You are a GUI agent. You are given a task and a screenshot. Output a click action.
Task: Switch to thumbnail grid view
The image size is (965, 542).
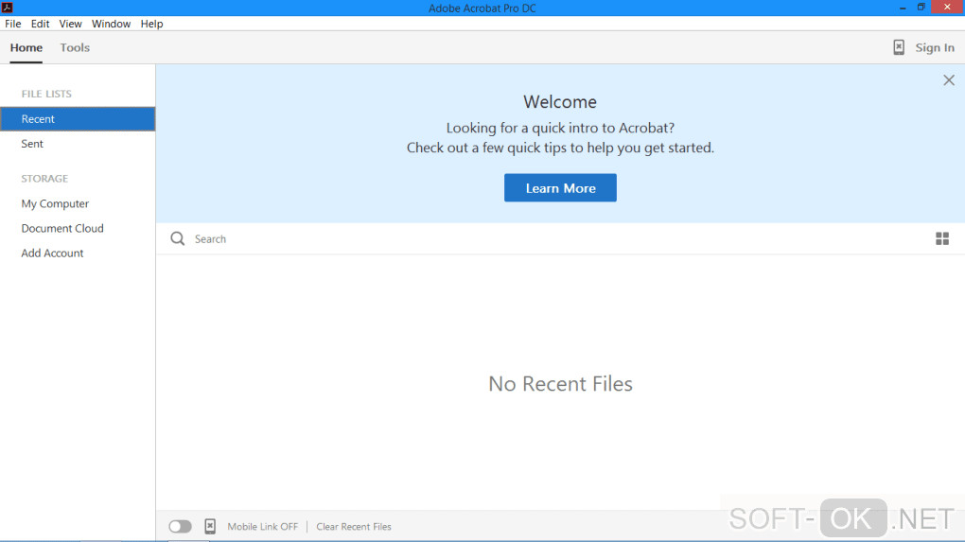(x=941, y=238)
